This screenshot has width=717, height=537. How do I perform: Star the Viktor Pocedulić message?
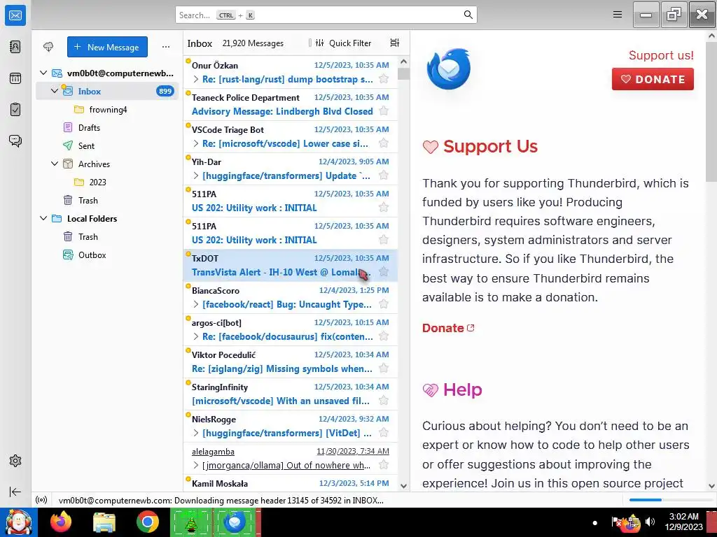click(x=384, y=368)
